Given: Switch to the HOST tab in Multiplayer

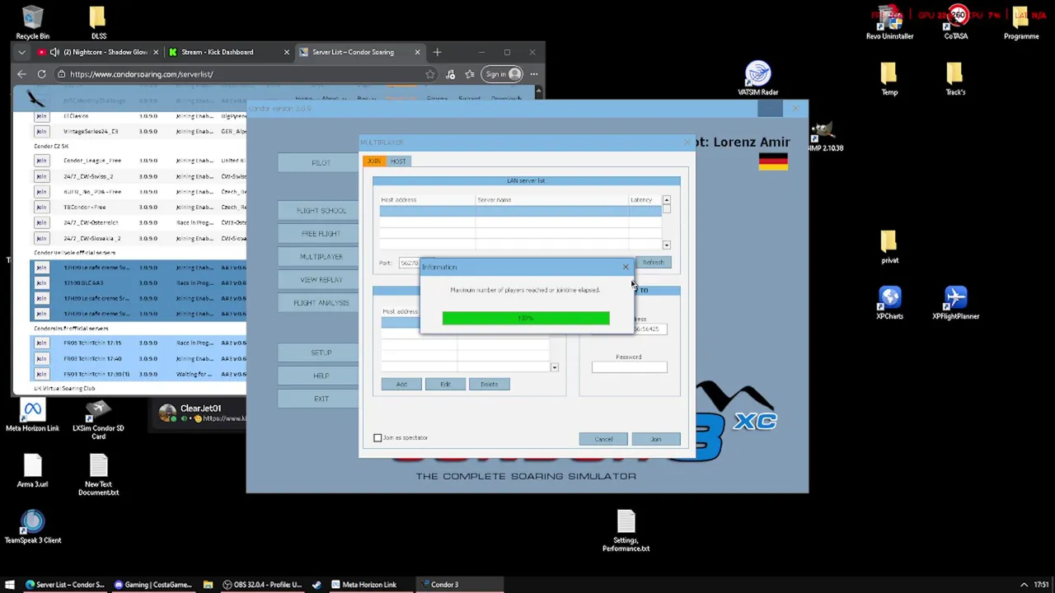Looking at the screenshot, I should [398, 161].
